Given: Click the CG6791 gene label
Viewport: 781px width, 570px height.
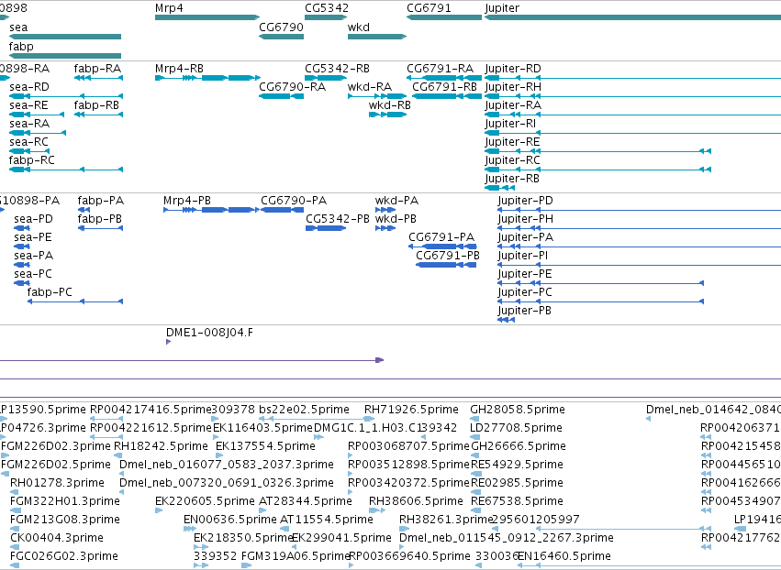Looking at the screenshot, I should pos(429,8).
